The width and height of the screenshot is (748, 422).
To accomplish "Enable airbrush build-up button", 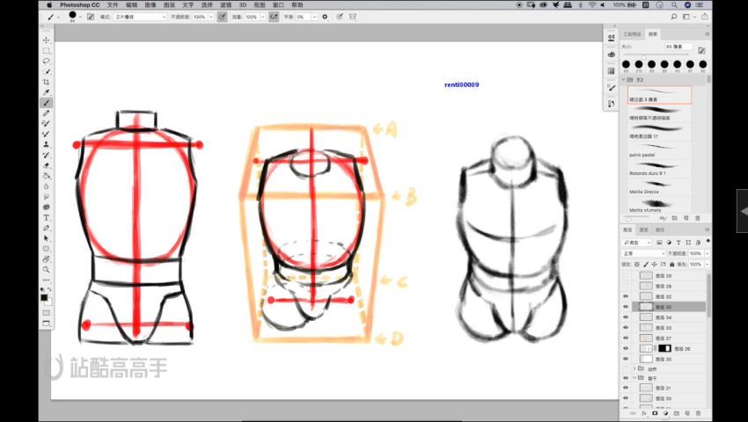I will pyautogui.click(x=274, y=17).
